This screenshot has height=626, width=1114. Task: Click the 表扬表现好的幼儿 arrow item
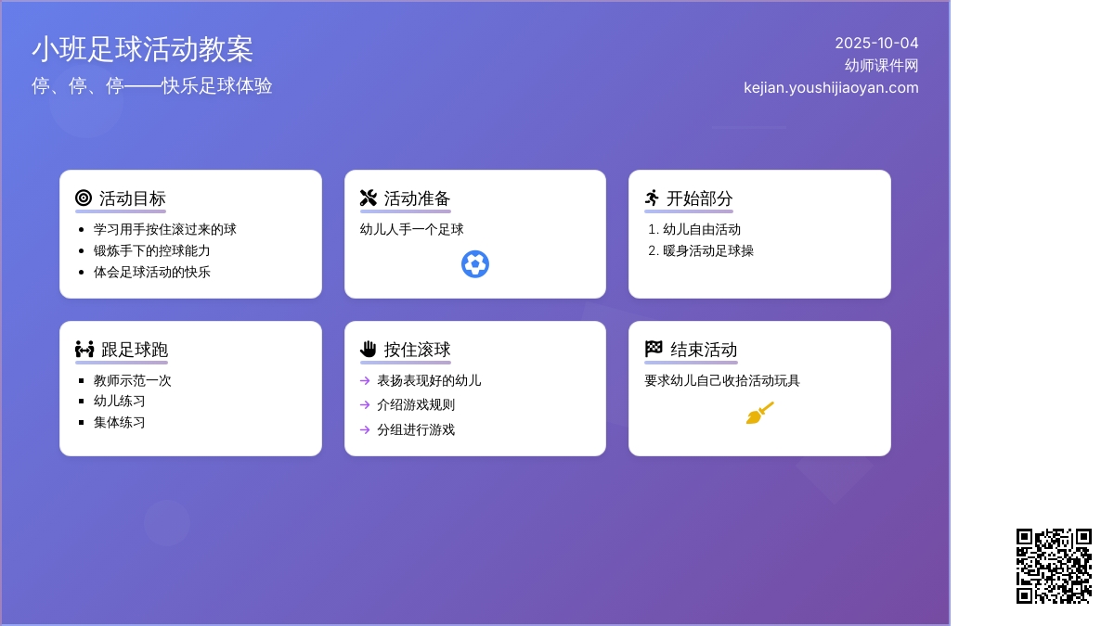pyautogui.click(x=428, y=380)
